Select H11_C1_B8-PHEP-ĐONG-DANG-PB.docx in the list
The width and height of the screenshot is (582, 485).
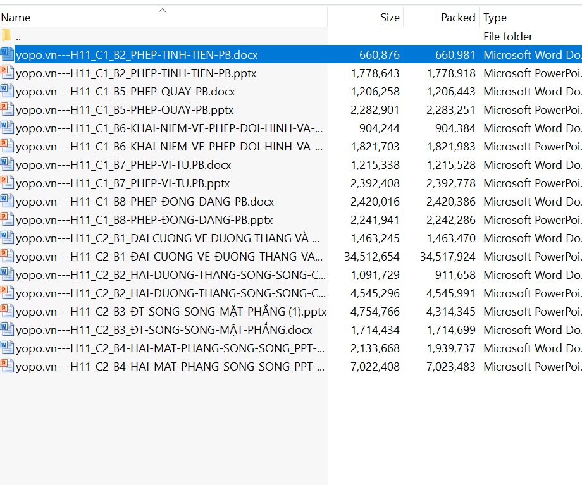pos(145,202)
